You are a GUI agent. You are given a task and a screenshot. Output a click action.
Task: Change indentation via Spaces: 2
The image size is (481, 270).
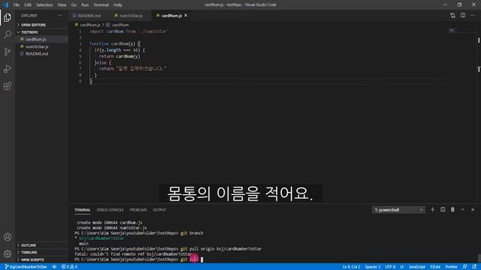tap(373, 267)
